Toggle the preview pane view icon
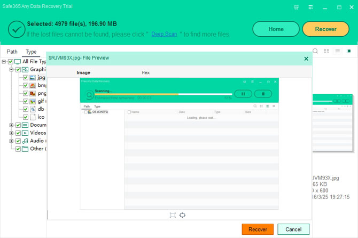 pos(348,51)
